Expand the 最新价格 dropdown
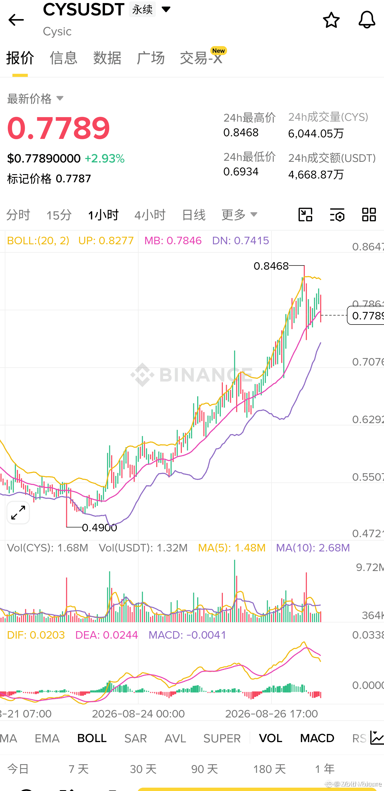The height and width of the screenshot is (791, 384). point(35,99)
